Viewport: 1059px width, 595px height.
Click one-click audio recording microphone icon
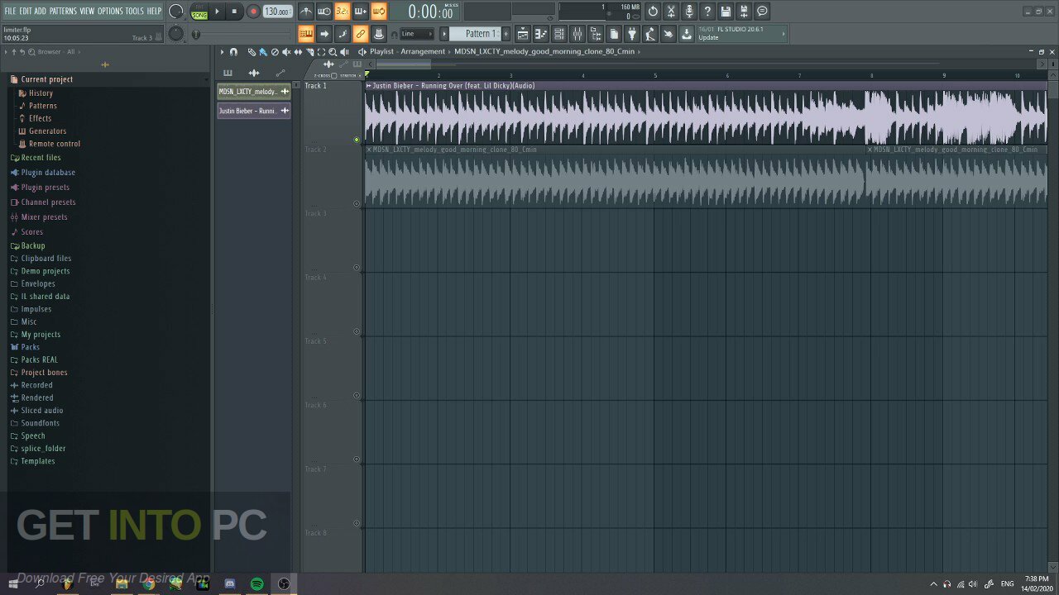tap(689, 12)
